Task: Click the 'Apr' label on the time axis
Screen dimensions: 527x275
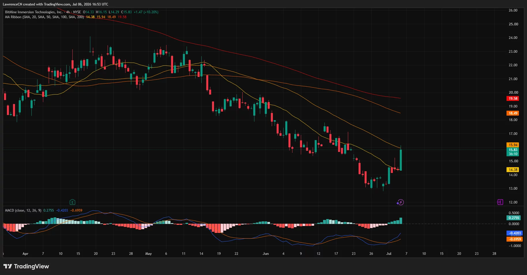Action: pos(25,254)
